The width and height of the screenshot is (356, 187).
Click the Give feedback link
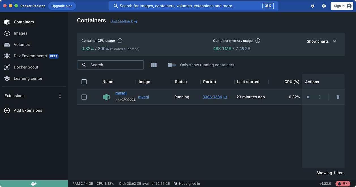121,21
